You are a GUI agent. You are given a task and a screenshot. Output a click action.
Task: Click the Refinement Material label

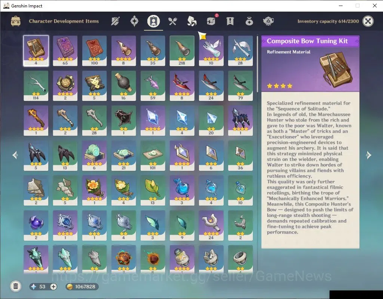click(x=288, y=52)
